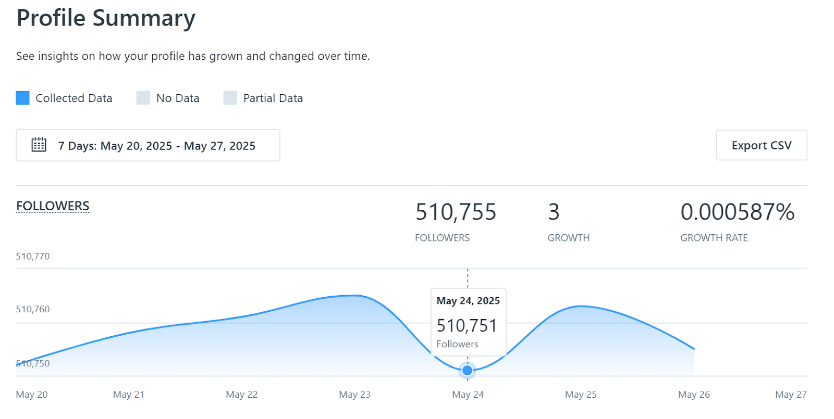The width and height of the screenshot is (834, 419).
Task: Open the 7 Days date range dropdown
Action: [x=148, y=145]
